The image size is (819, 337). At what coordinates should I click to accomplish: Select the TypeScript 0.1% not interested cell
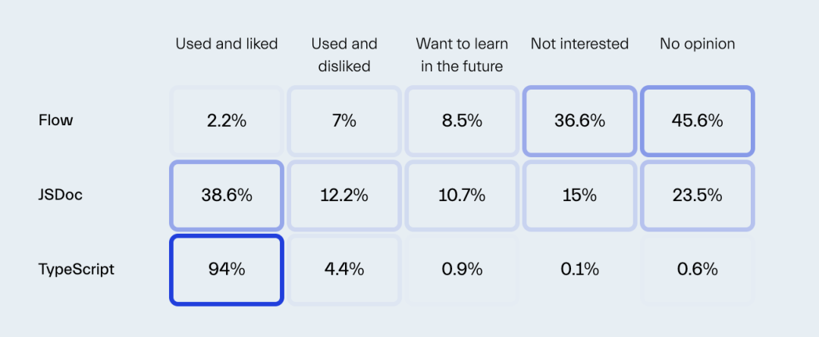coord(579,269)
